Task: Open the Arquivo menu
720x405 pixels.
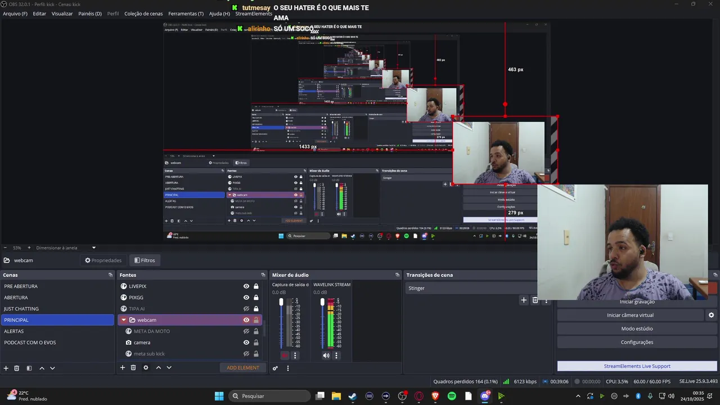Action: coord(15,13)
